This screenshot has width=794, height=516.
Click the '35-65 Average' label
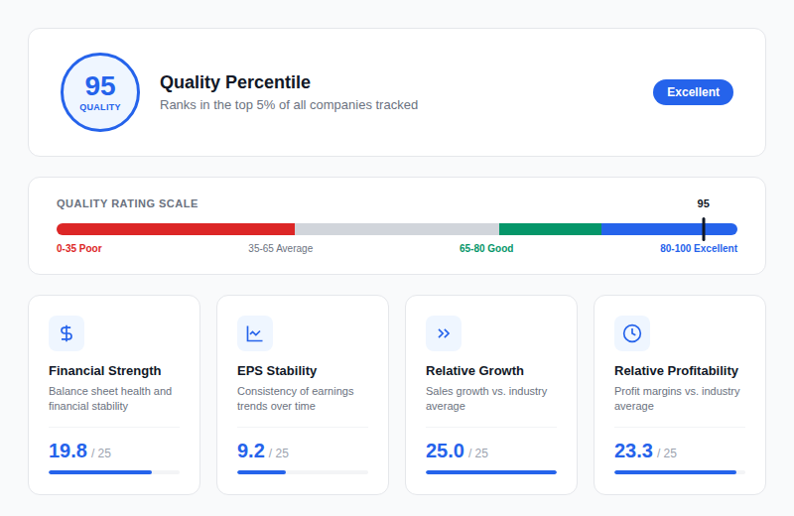coord(281,249)
